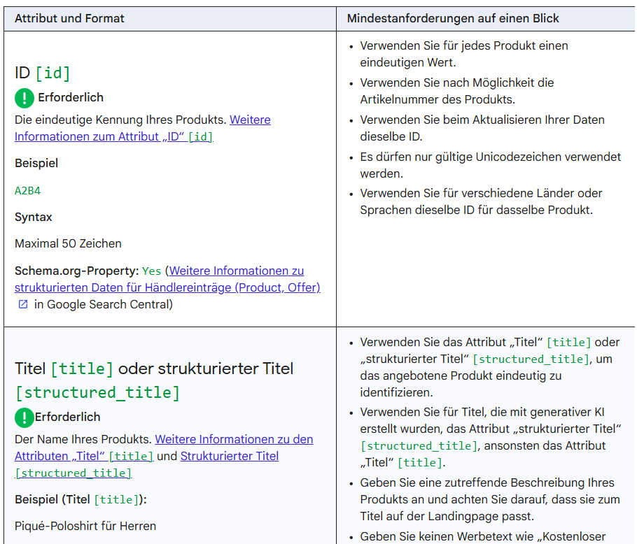
Task: Click the bullet about 'verschiedene Länder oder Sprachen'
Action: pyautogui.click(x=481, y=201)
